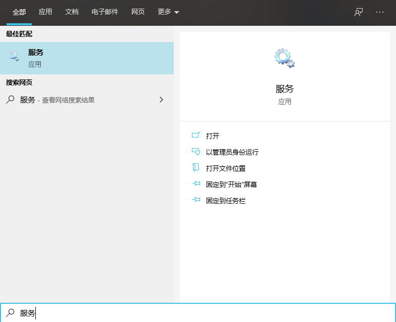The height and width of the screenshot is (322, 396).
Task: Click the large 服务 gears icon in preview
Action: (285, 58)
